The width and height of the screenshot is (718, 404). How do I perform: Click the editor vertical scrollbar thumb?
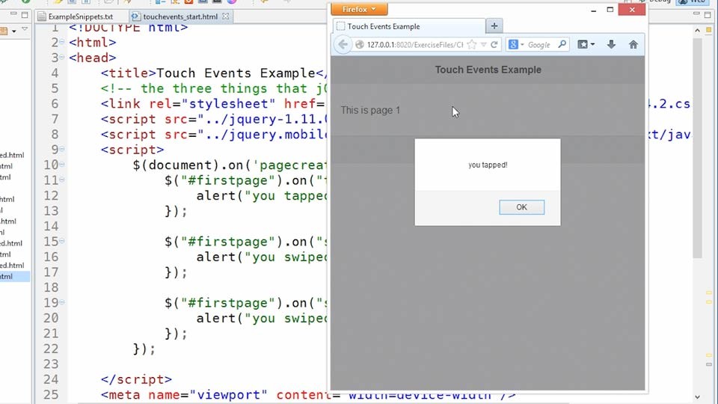click(697, 149)
